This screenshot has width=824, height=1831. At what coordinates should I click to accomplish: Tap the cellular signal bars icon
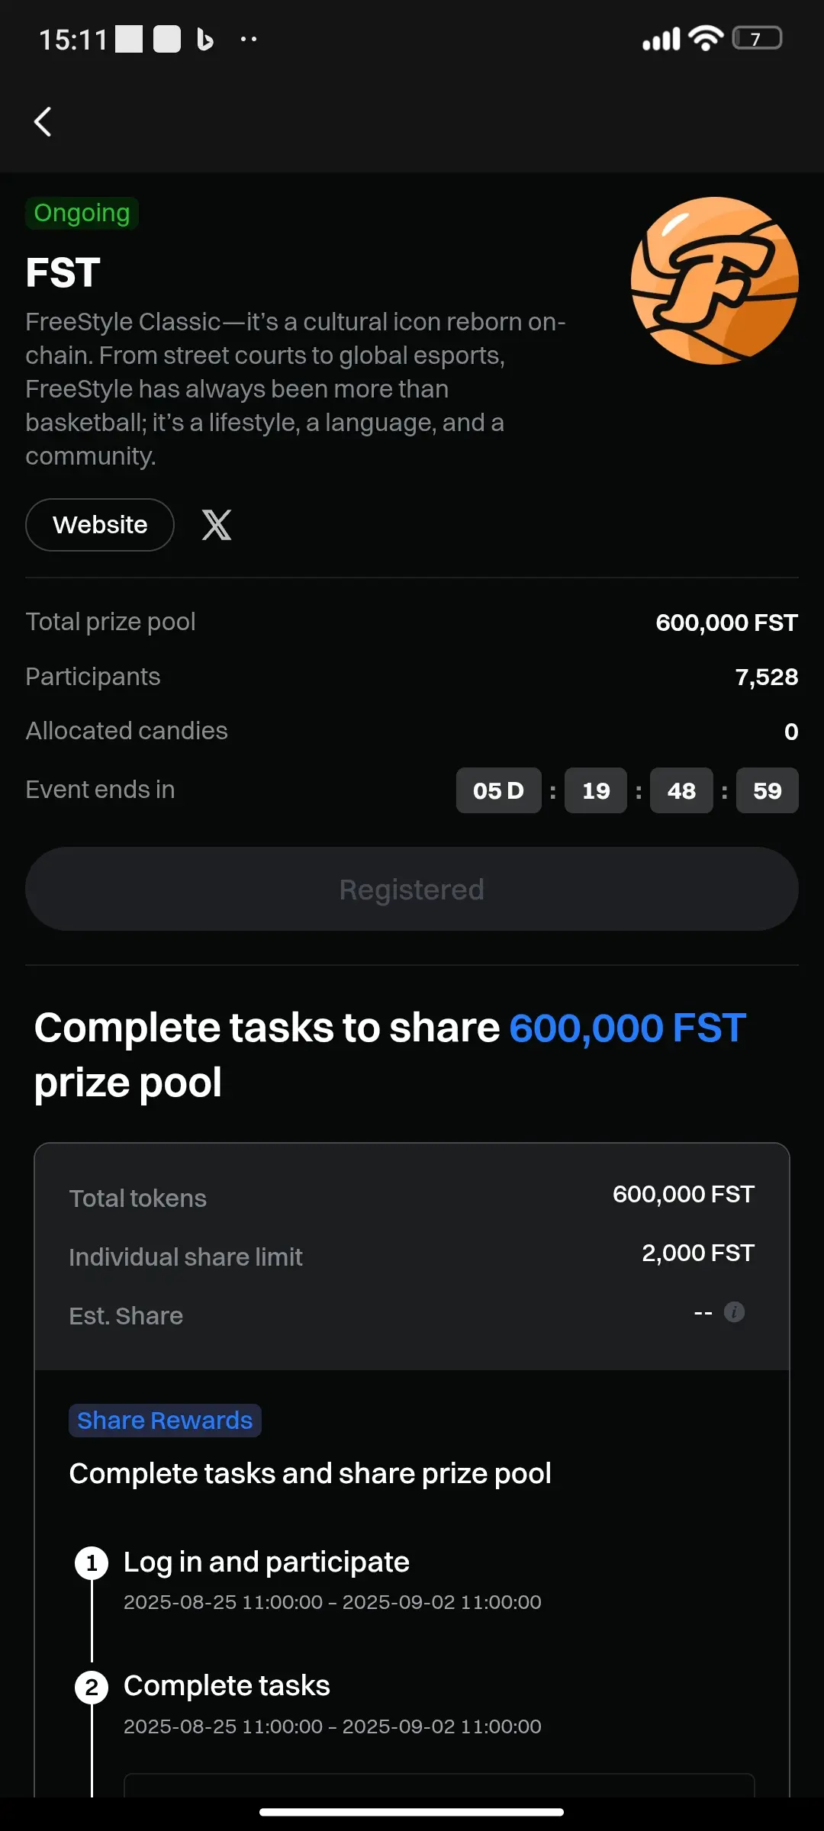[x=661, y=39]
